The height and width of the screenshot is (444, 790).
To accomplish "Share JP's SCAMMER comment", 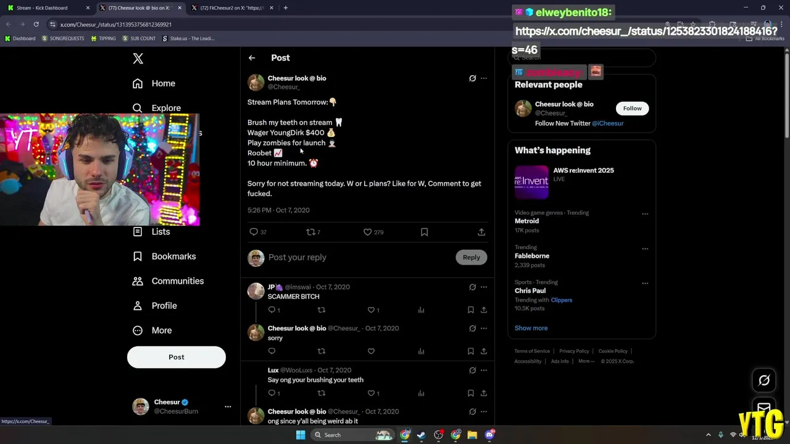I will coord(484,310).
